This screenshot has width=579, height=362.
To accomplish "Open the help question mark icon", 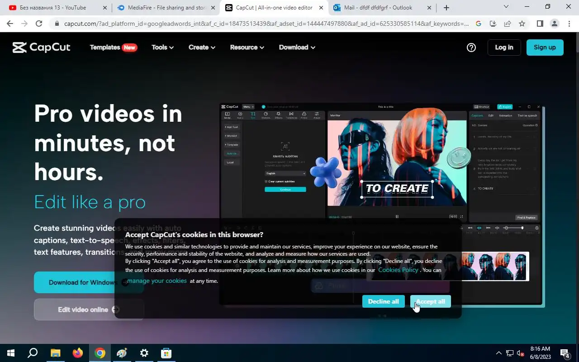I will (471, 48).
